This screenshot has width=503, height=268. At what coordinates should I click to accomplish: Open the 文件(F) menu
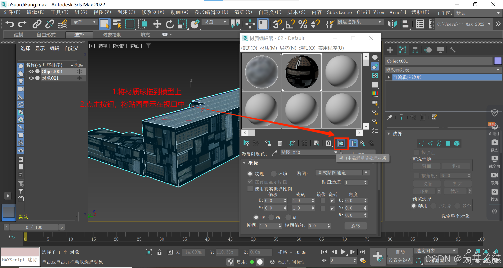(x=12, y=12)
